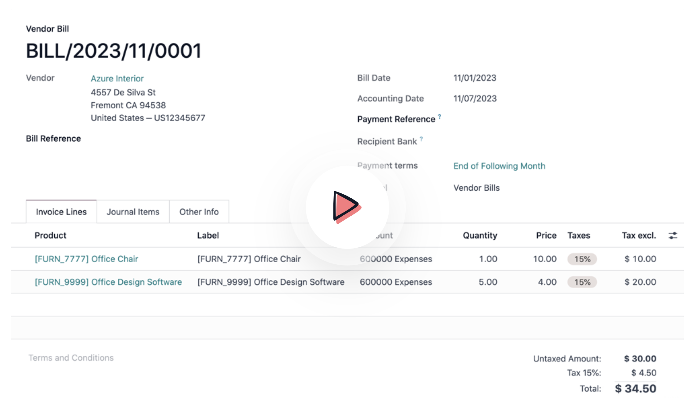
Task: Click the Payment Reference label
Action: click(x=396, y=119)
